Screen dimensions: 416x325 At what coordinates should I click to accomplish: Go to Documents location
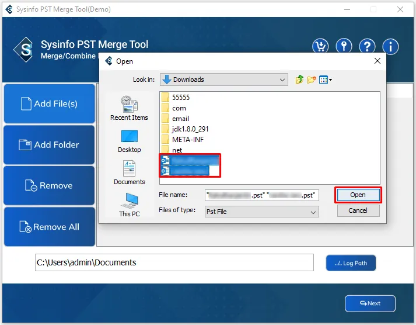129,173
